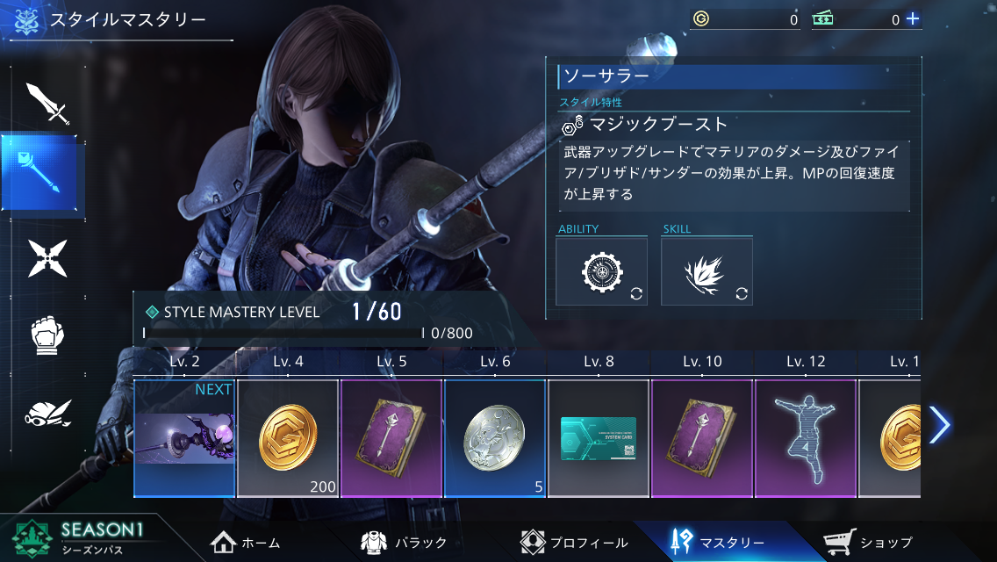Swap the SKILL flame slot
The image size is (997, 562).
(x=707, y=272)
